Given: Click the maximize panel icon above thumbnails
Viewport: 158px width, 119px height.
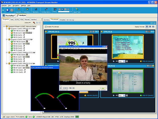Looking at the screenshot, I should tap(151, 23).
